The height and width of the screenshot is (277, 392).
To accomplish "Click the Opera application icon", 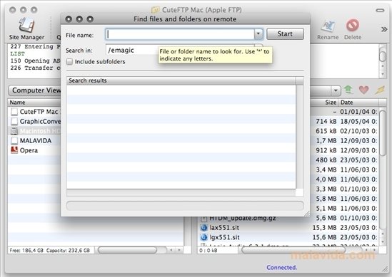I will point(14,150).
